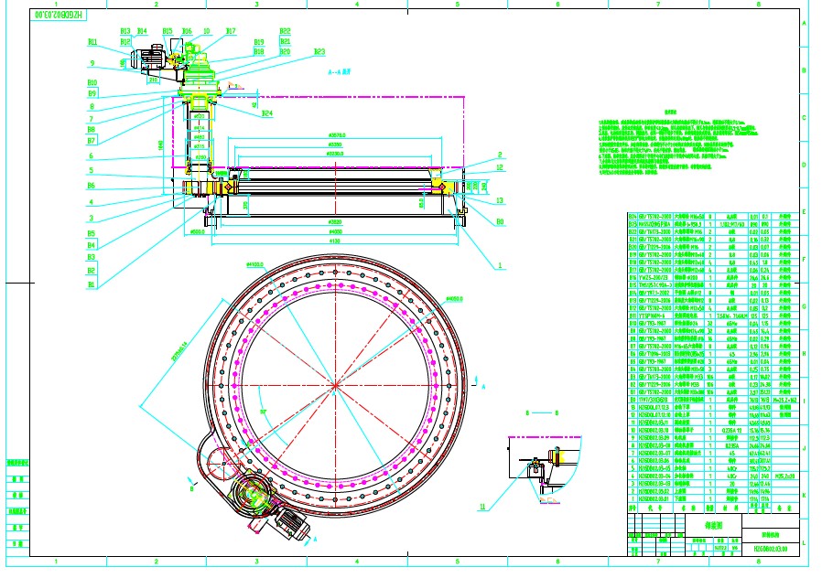Select the B17 part callout label
822x578 pixels.
click(x=231, y=31)
